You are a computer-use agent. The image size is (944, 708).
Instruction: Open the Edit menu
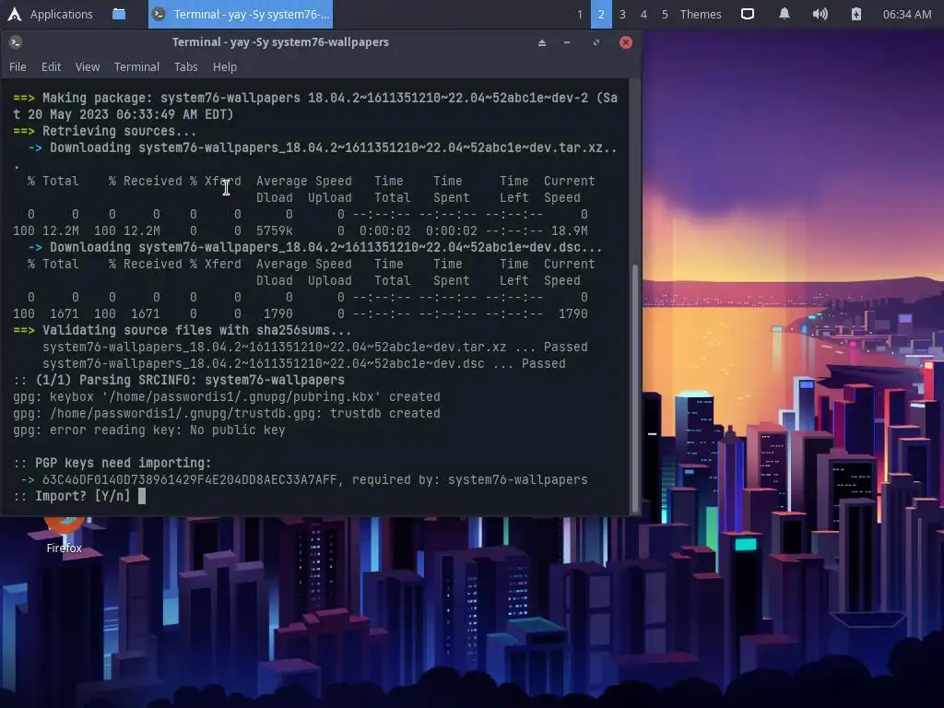click(52, 66)
